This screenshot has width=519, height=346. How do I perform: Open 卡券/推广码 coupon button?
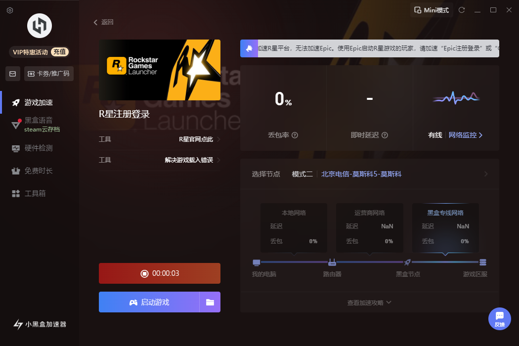click(x=48, y=74)
